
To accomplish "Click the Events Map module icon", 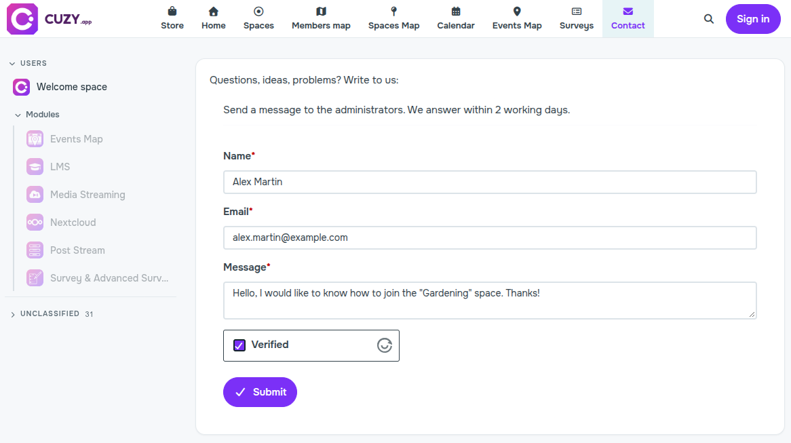I will click(x=35, y=139).
